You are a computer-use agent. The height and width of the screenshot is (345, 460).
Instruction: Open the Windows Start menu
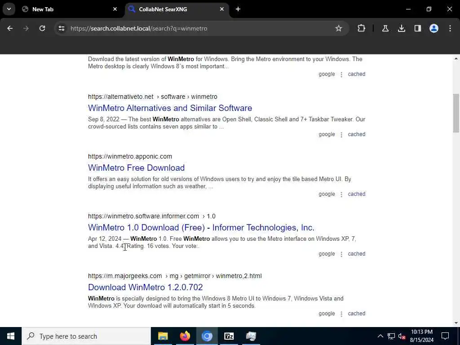tap(11, 336)
